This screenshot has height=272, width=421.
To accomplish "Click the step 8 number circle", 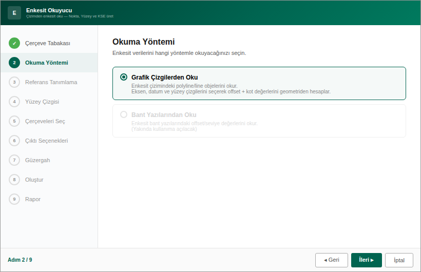I will point(14,180).
